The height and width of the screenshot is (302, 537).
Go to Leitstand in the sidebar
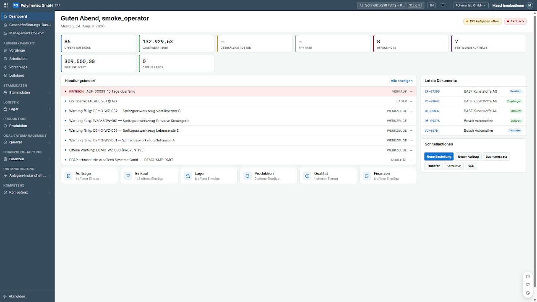click(x=27, y=75)
